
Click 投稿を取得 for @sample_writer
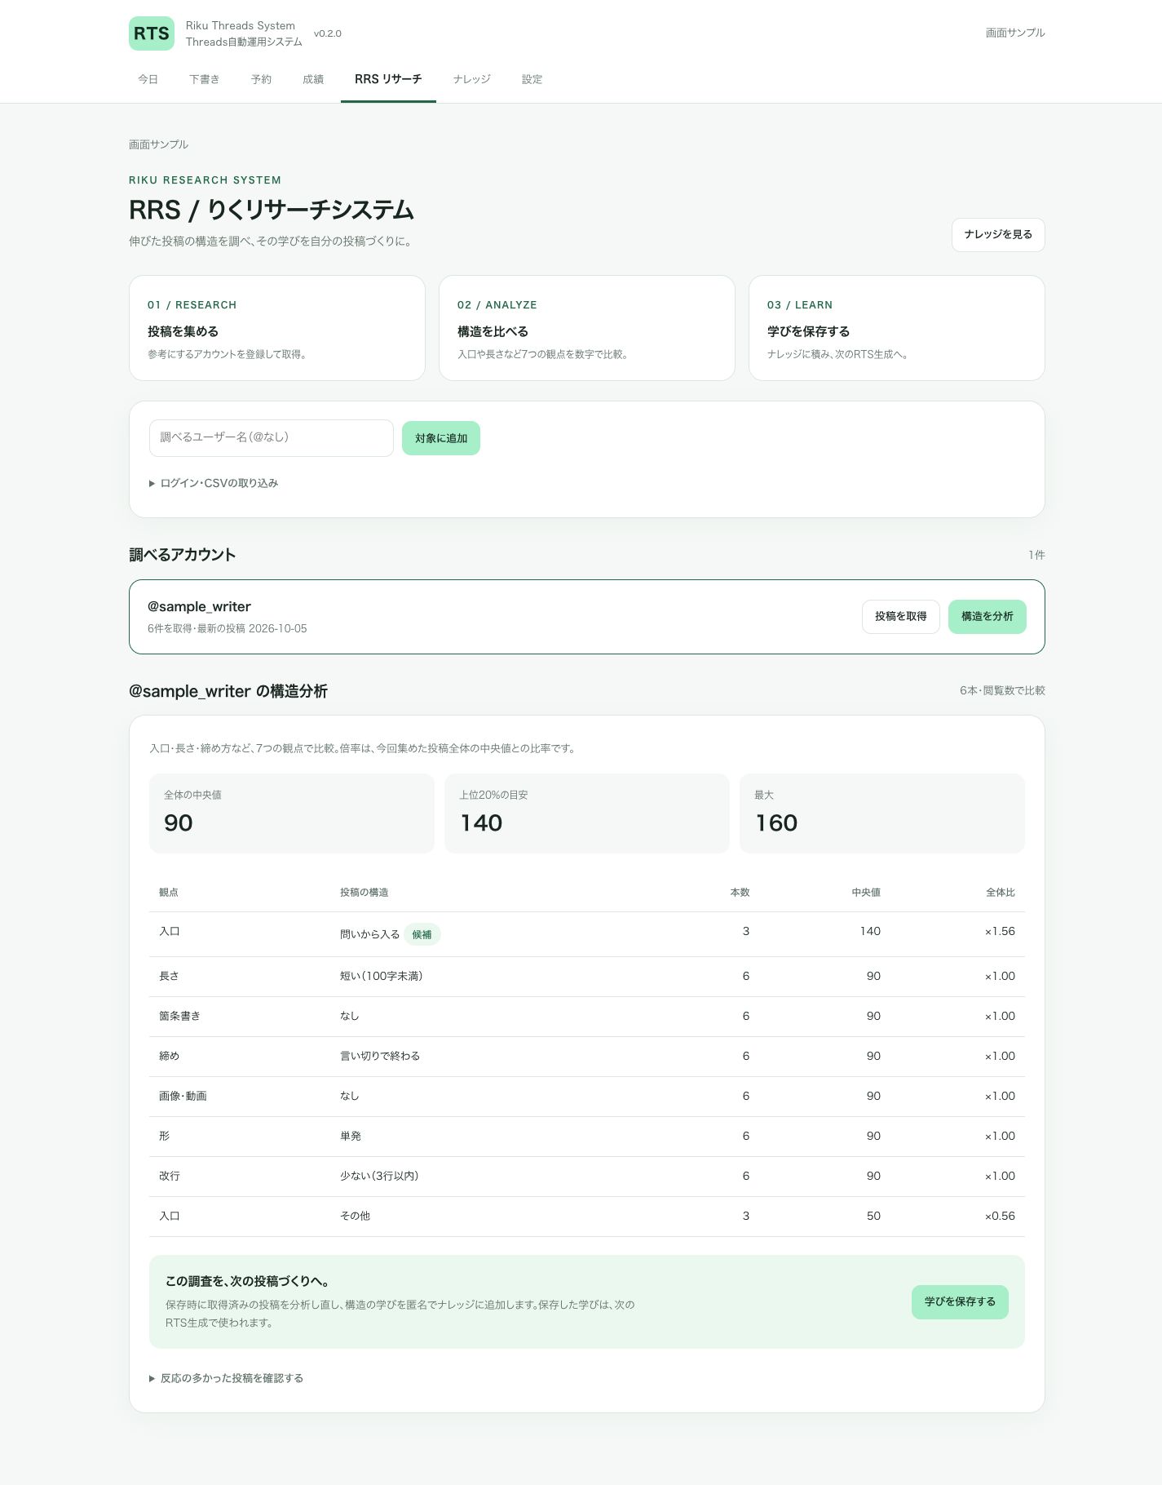click(x=901, y=617)
